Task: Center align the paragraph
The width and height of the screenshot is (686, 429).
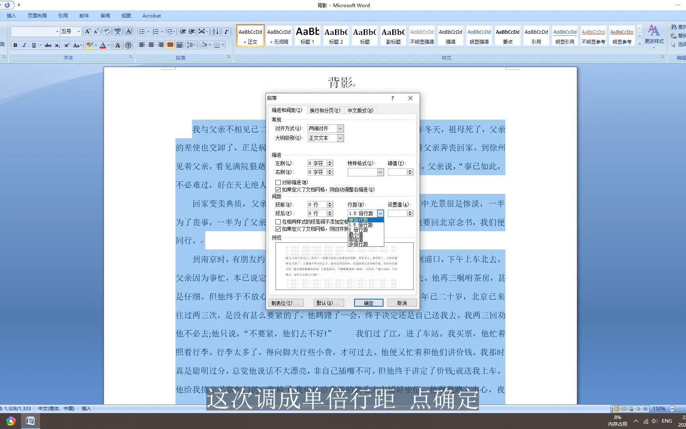Action: pyautogui.click(x=151, y=45)
